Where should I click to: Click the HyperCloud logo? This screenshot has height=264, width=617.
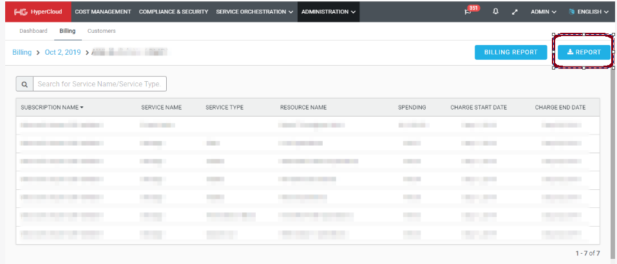[35, 12]
